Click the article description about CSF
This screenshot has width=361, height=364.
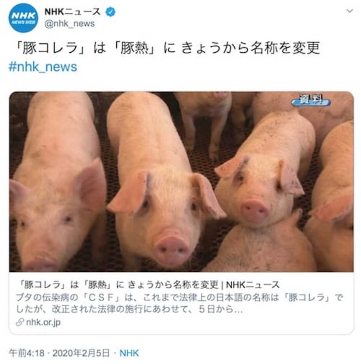[180, 303]
